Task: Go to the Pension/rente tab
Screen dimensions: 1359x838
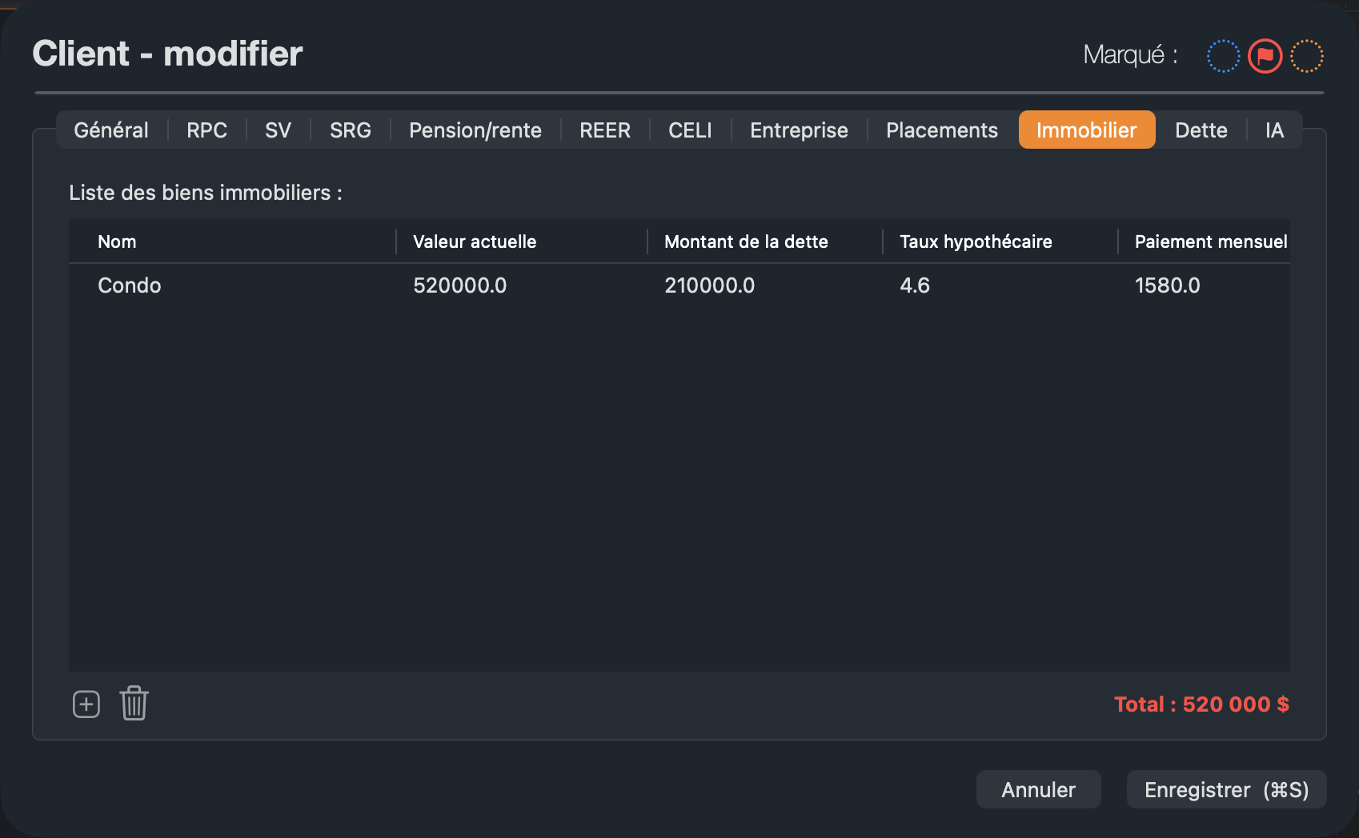Action: [x=475, y=130]
